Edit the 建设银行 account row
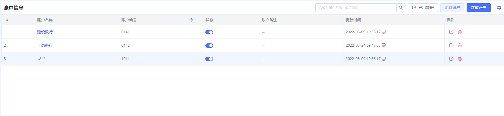Screen dimensions: 504x116 [451, 32]
